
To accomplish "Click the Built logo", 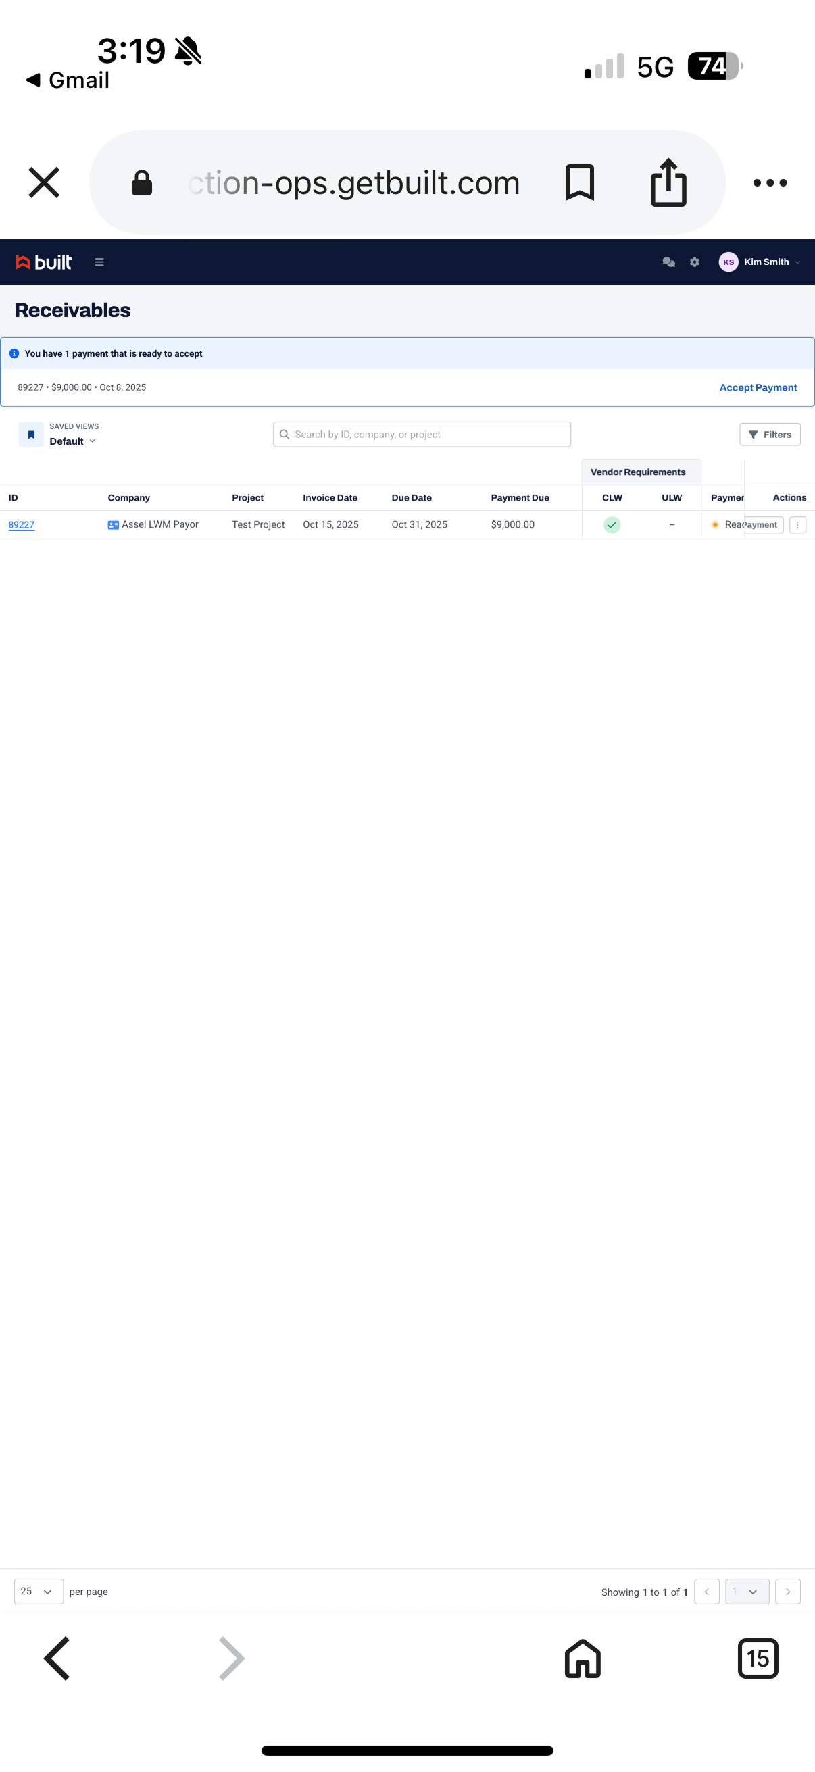I will pyautogui.click(x=43, y=262).
